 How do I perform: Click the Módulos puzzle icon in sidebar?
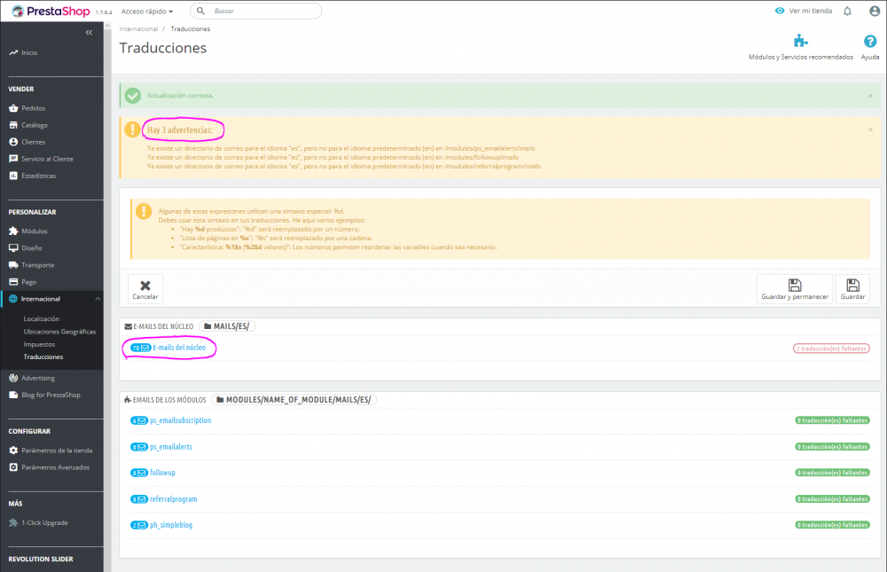point(13,231)
